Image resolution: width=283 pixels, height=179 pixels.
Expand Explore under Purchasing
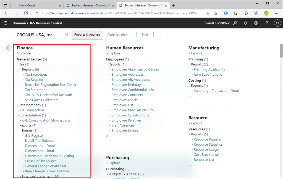[x=113, y=163]
